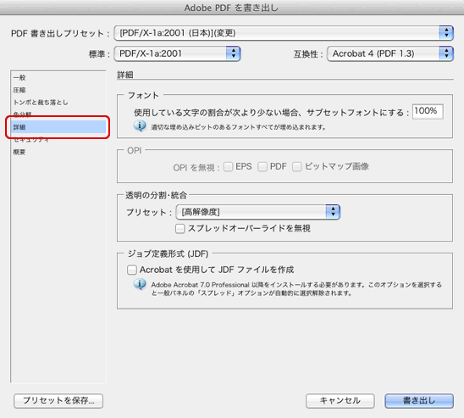Click the 100% subset font percentage field

tap(428, 111)
